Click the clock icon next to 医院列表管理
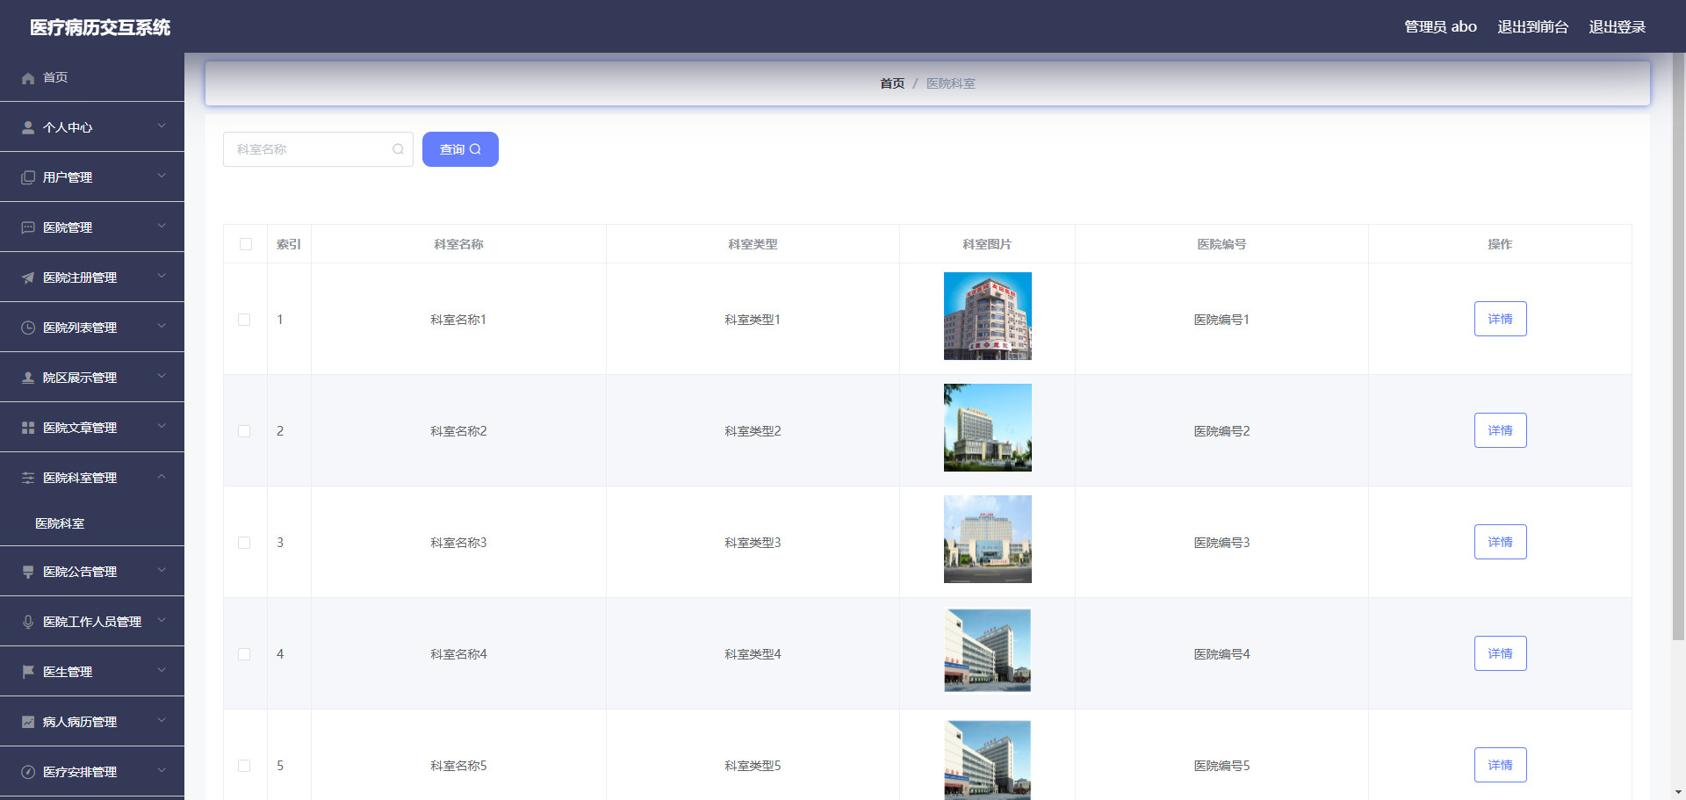Viewport: 1686px width, 800px height. (x=28, y=328)
